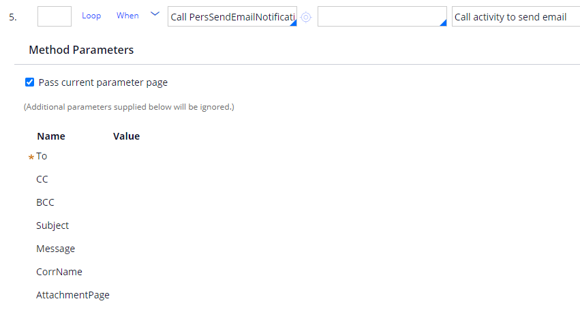
Task: Click the empty step page field
Action: [382, 16]
